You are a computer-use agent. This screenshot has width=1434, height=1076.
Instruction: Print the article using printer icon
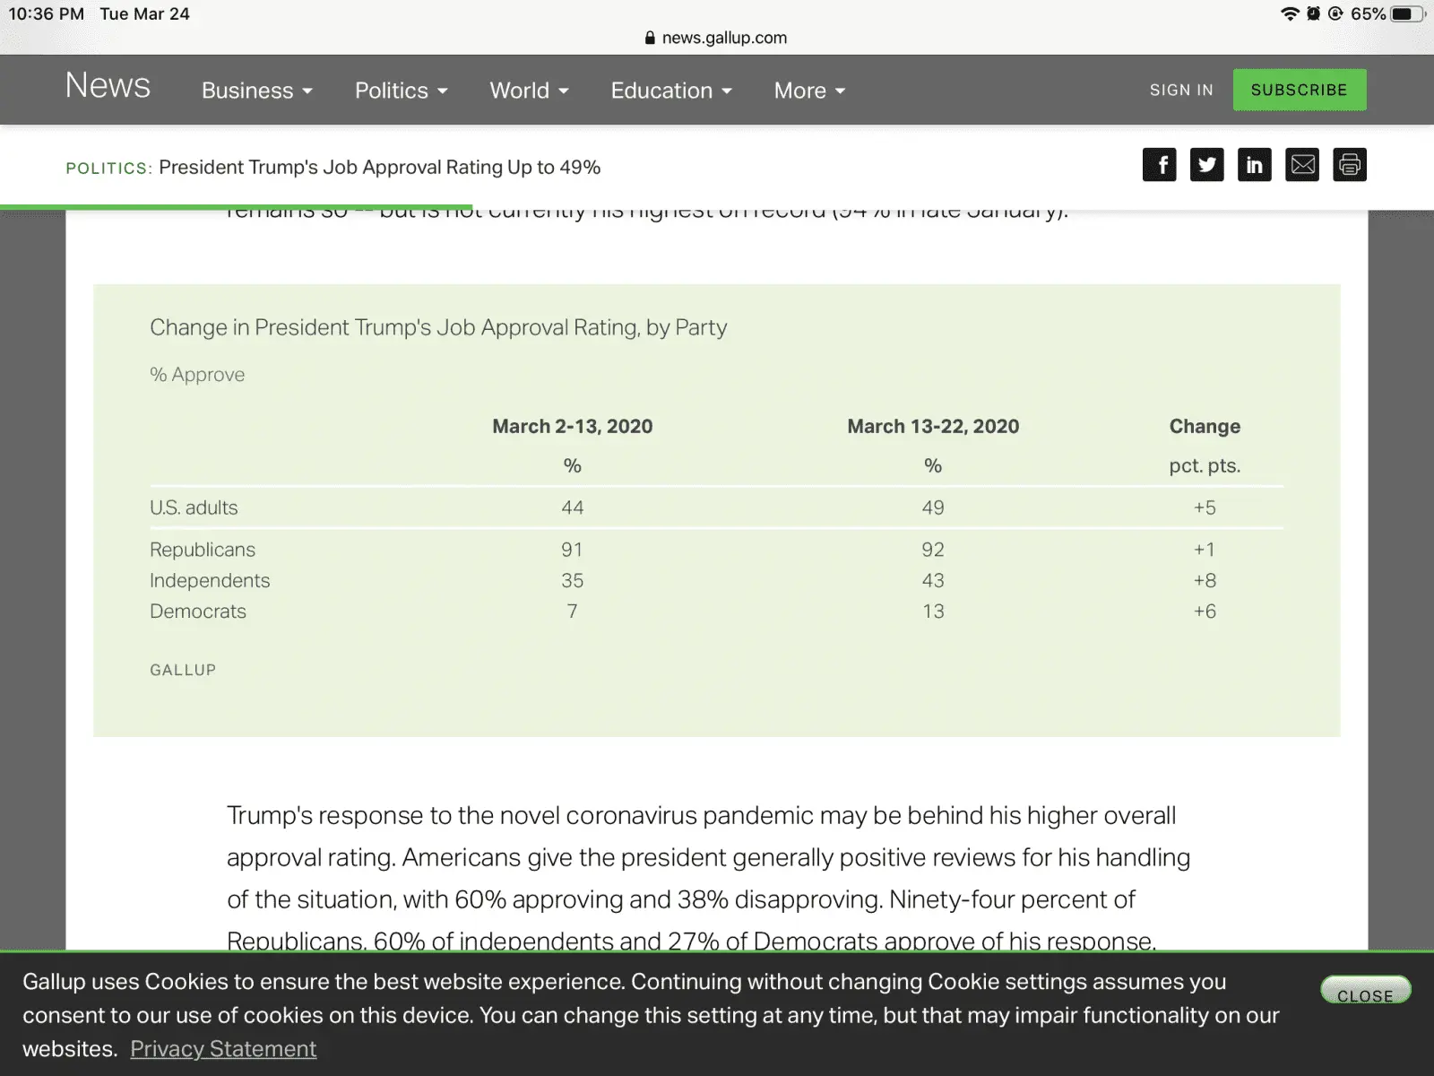click(x=1349, y=165)
